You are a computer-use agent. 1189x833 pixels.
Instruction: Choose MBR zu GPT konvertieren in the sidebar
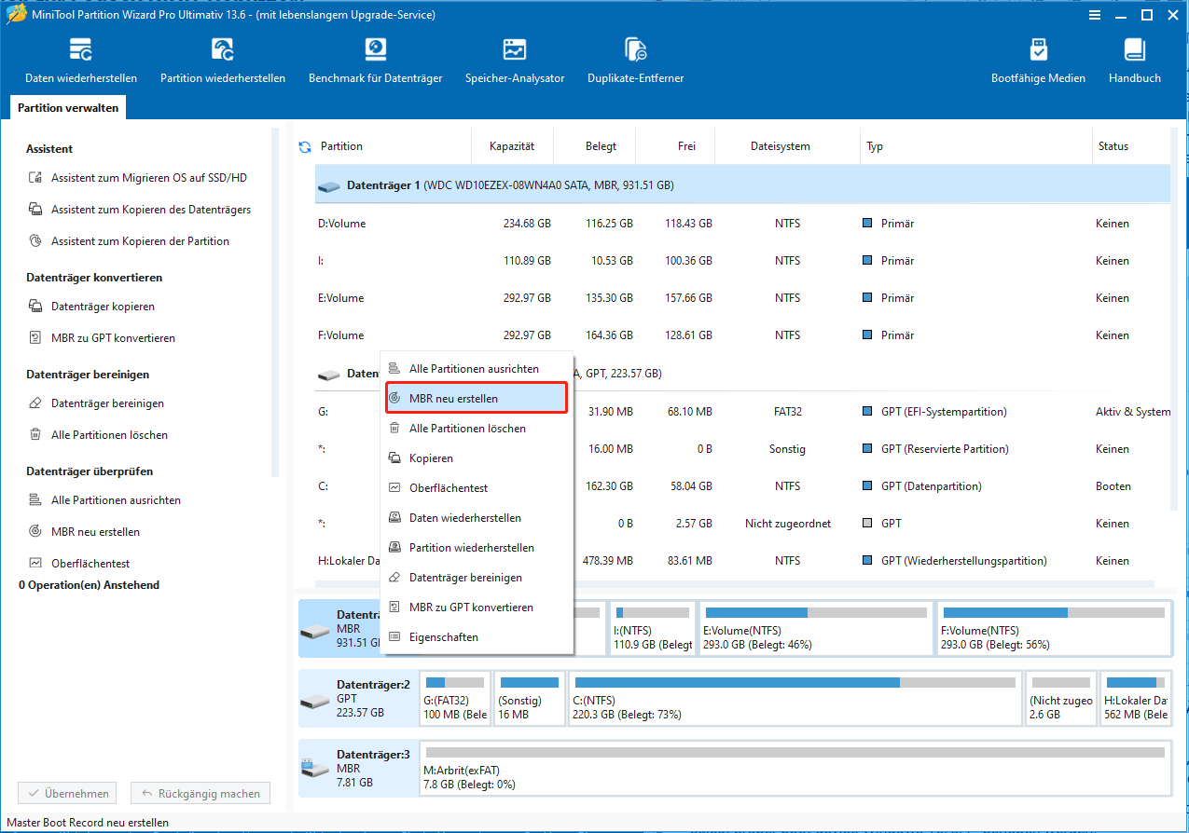pyautogui.click(x=102, y=338)
